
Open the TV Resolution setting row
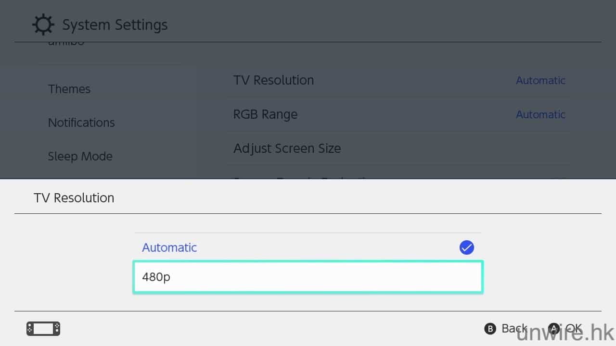[273, 80]
